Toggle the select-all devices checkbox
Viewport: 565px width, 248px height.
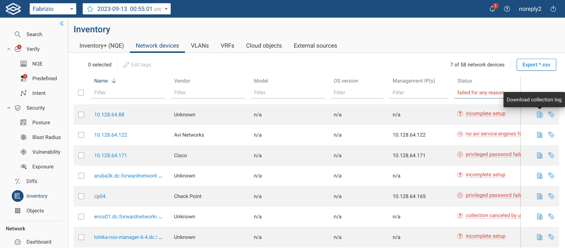pyautogui.click(x=81, y=93)
